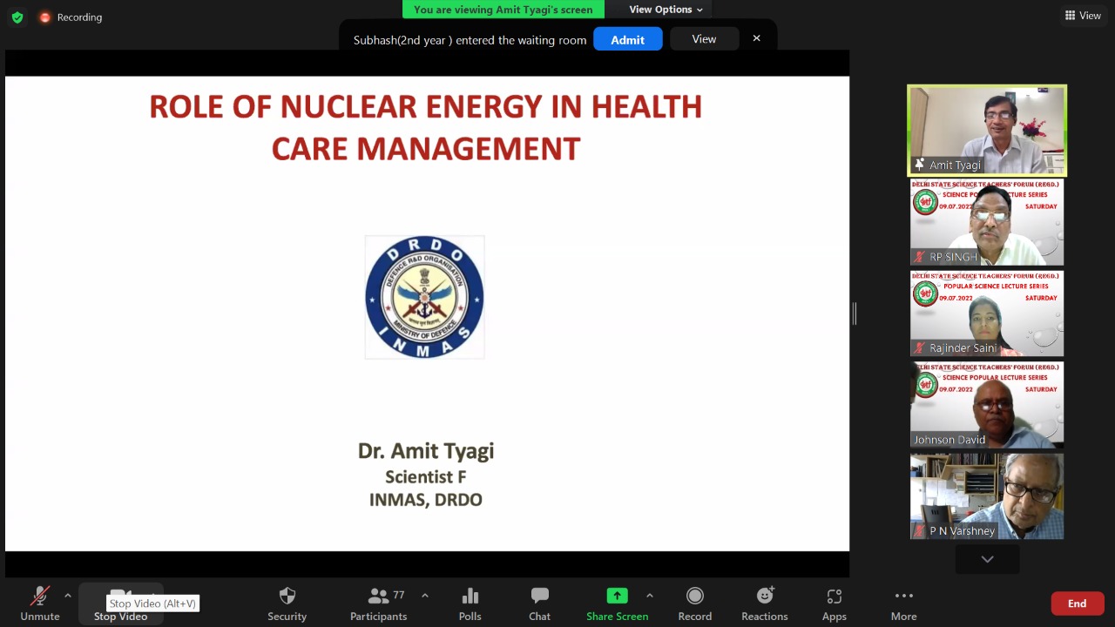
Task: Dismiss the waiting room notification
Action: [x=756, y=38]
